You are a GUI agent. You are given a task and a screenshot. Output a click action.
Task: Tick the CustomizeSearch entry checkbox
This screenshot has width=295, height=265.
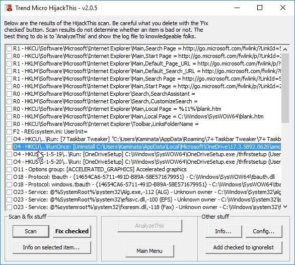coord(9,102)
